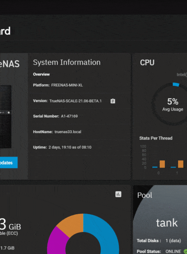Viewport: 187px width, 254px height.
Task: Copy the TrueNAS version to clipboard
Action: [x=113, y=101]
